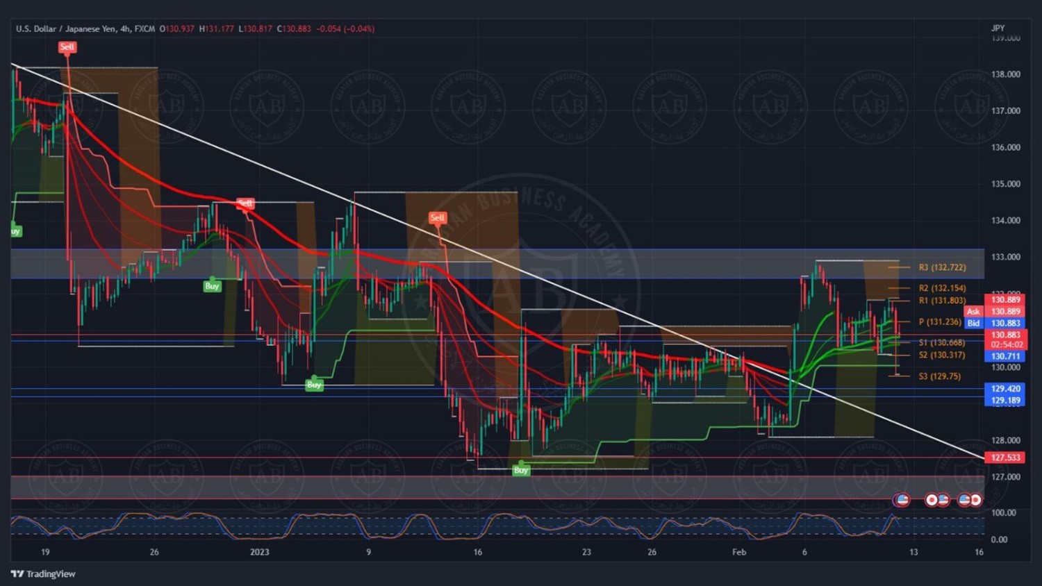This screenshot has height=586, width=1042.
Task: Click the S1 (130.668) pivot label
Action: 942,343
